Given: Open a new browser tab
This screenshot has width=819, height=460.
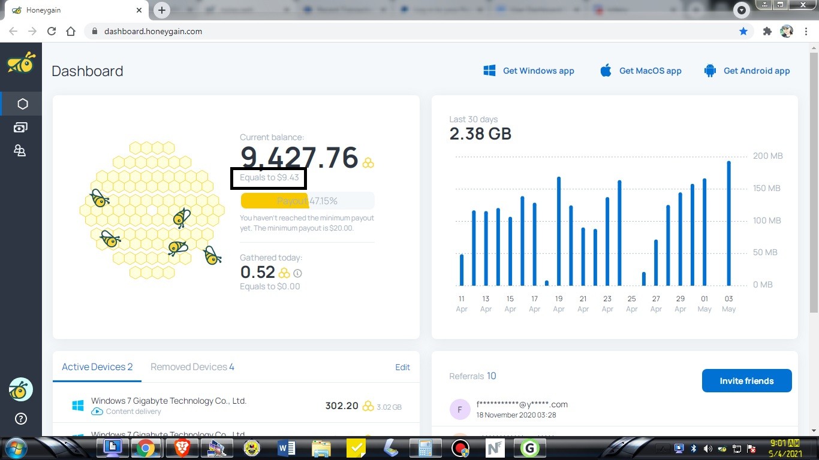Looking at the screenshot, I should pos(162,10).
